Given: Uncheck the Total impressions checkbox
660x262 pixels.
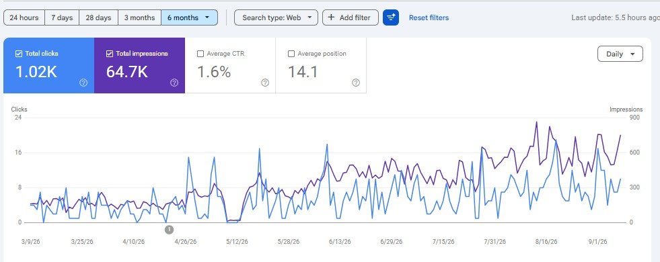Looking at the screenshot, I should [x=110, y=54].
